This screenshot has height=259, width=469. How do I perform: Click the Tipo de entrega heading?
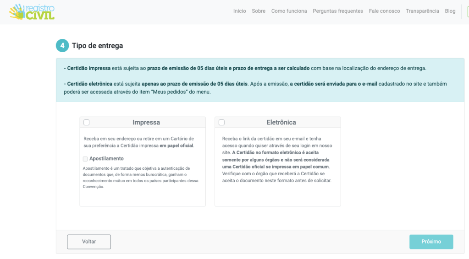tap(98, 46)
